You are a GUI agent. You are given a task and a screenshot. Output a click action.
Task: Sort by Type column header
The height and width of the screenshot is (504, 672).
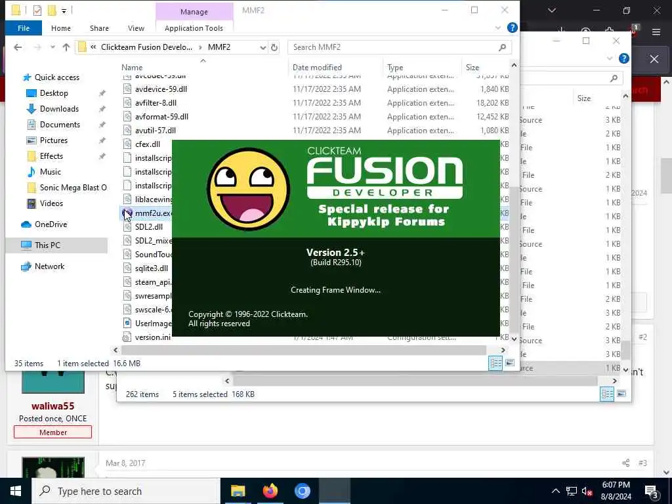[395, 68]
